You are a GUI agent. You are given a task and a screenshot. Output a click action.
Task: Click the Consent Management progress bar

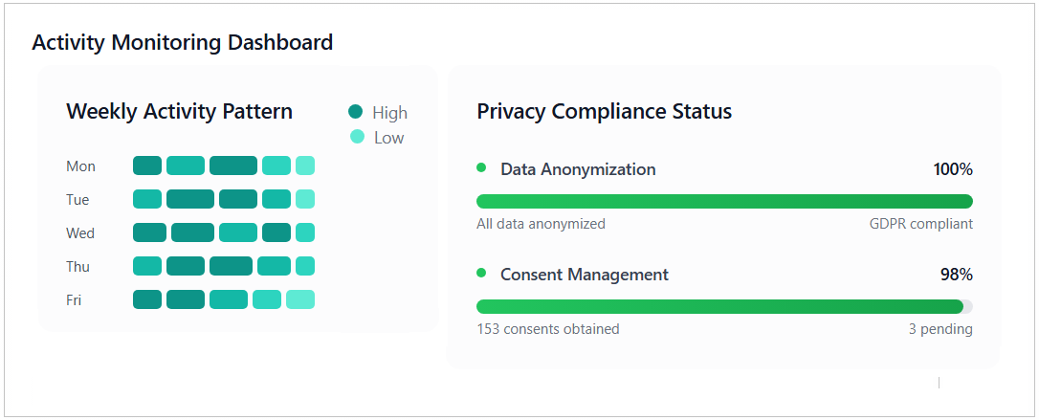(724, 306)
